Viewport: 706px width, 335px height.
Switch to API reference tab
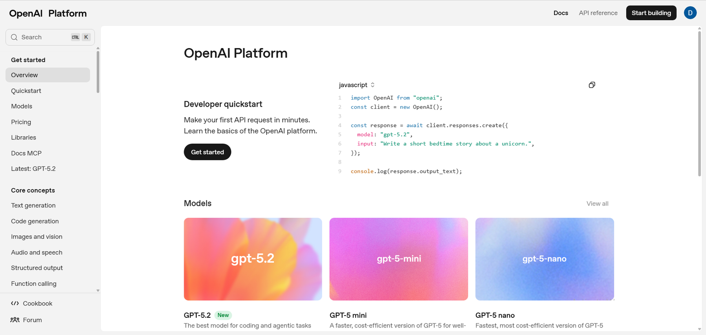[x=598, y=13]
